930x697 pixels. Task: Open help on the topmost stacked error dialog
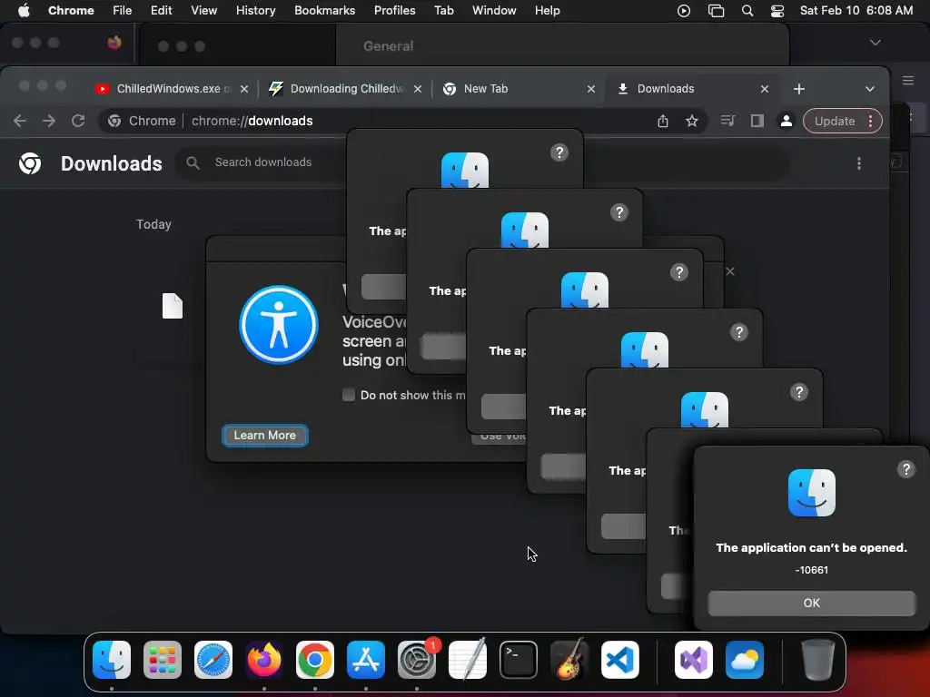click(559, 152)
